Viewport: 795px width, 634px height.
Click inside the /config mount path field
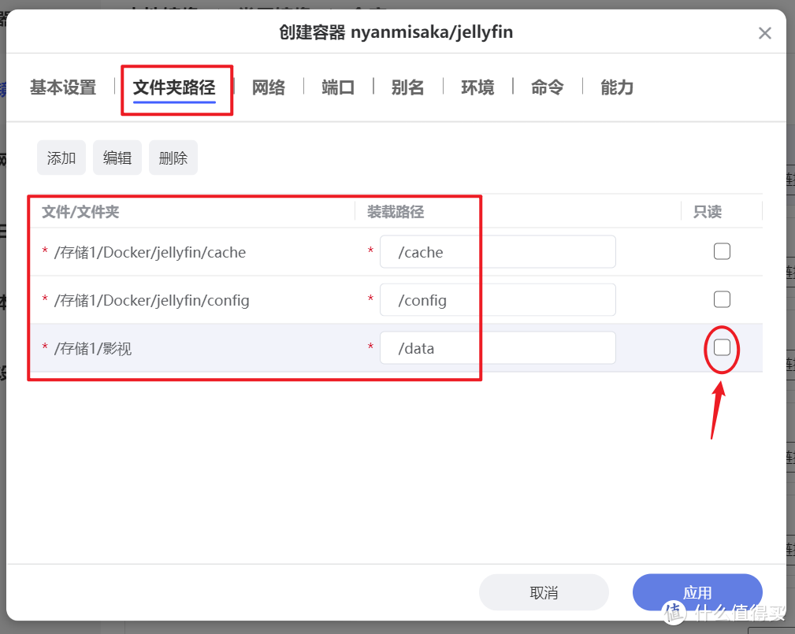(x=496, y=299)
